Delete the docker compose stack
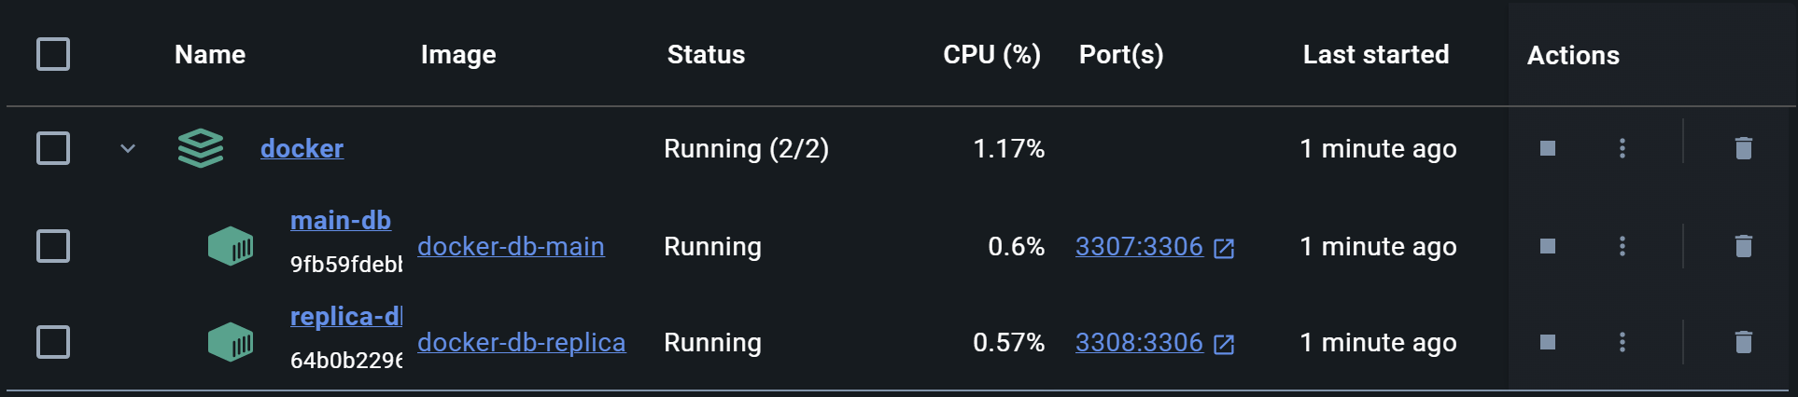 (x=1743, y=148)
